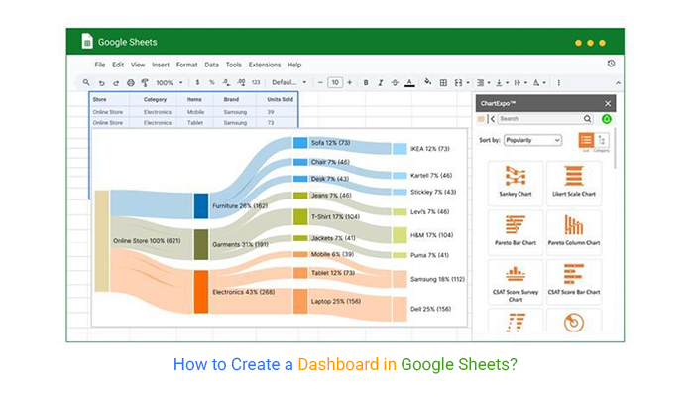Select the CSAT Score Bar Chart tile
The image size is (692, 397).
click(x=574, y=281)
